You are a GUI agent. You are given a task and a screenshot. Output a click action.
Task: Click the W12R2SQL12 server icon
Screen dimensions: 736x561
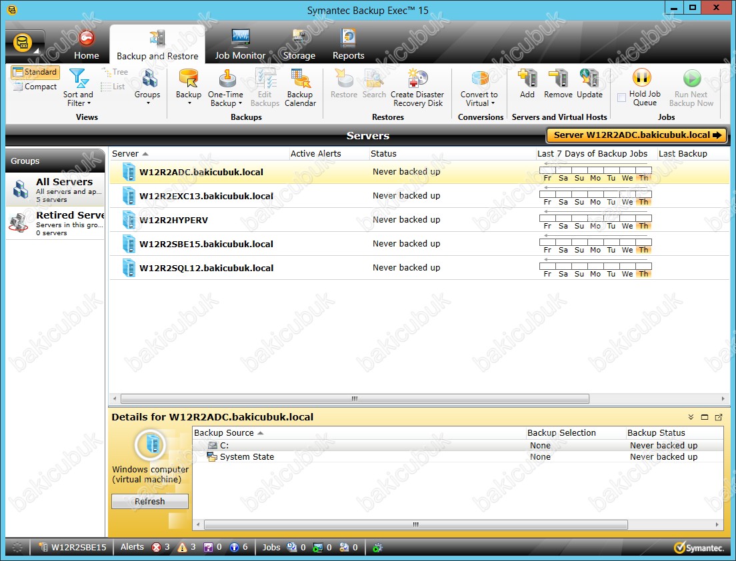[129, 267]
